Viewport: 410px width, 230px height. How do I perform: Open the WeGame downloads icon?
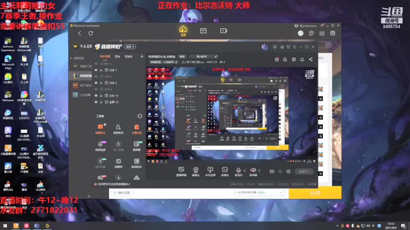tap(322, 33)
